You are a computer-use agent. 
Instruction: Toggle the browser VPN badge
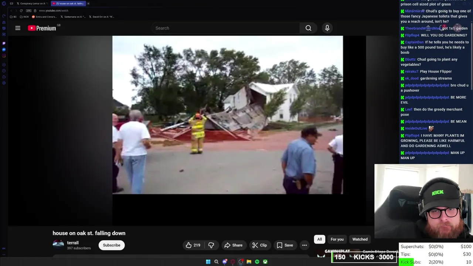(28, 11)
